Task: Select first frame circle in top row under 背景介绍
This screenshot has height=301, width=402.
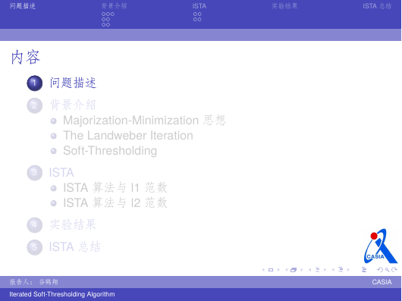Action: coord(103,14)
